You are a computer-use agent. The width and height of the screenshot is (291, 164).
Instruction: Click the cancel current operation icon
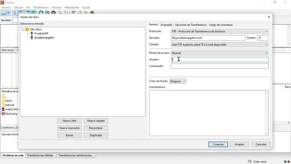coord(54,13)
